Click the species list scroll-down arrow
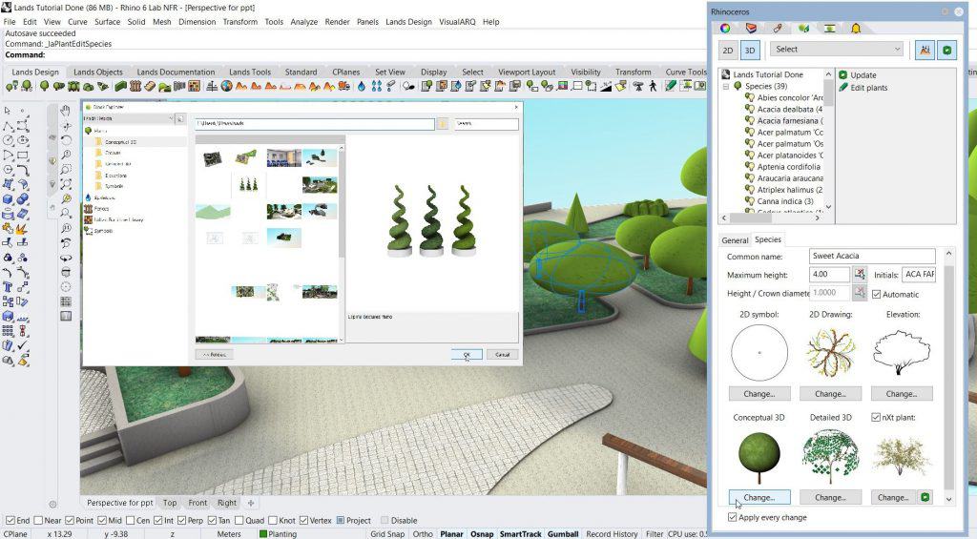The height and width of the screenshot is (539, 977). pos(828,206)
